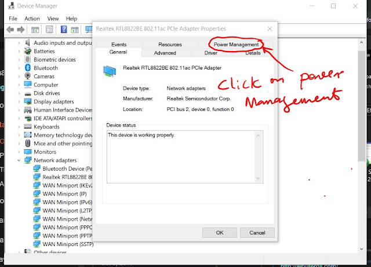
Task: Expand the Cameras tree node
Action: (x=19, y=76)
